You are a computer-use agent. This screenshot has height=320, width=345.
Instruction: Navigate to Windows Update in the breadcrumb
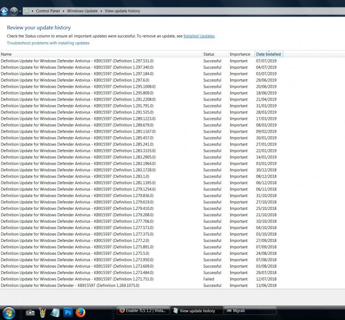coord(82,11)
